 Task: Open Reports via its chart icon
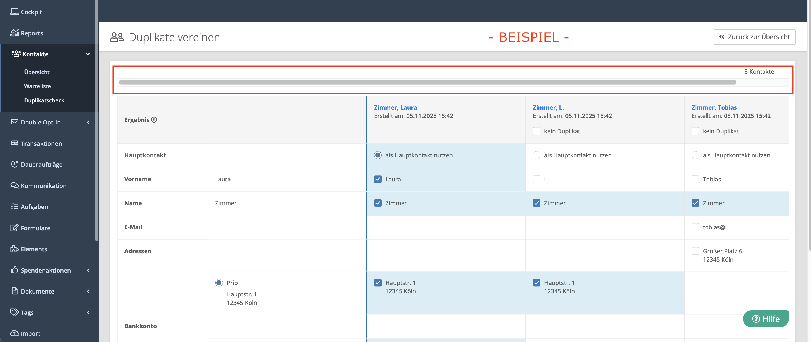click(14, 33)
